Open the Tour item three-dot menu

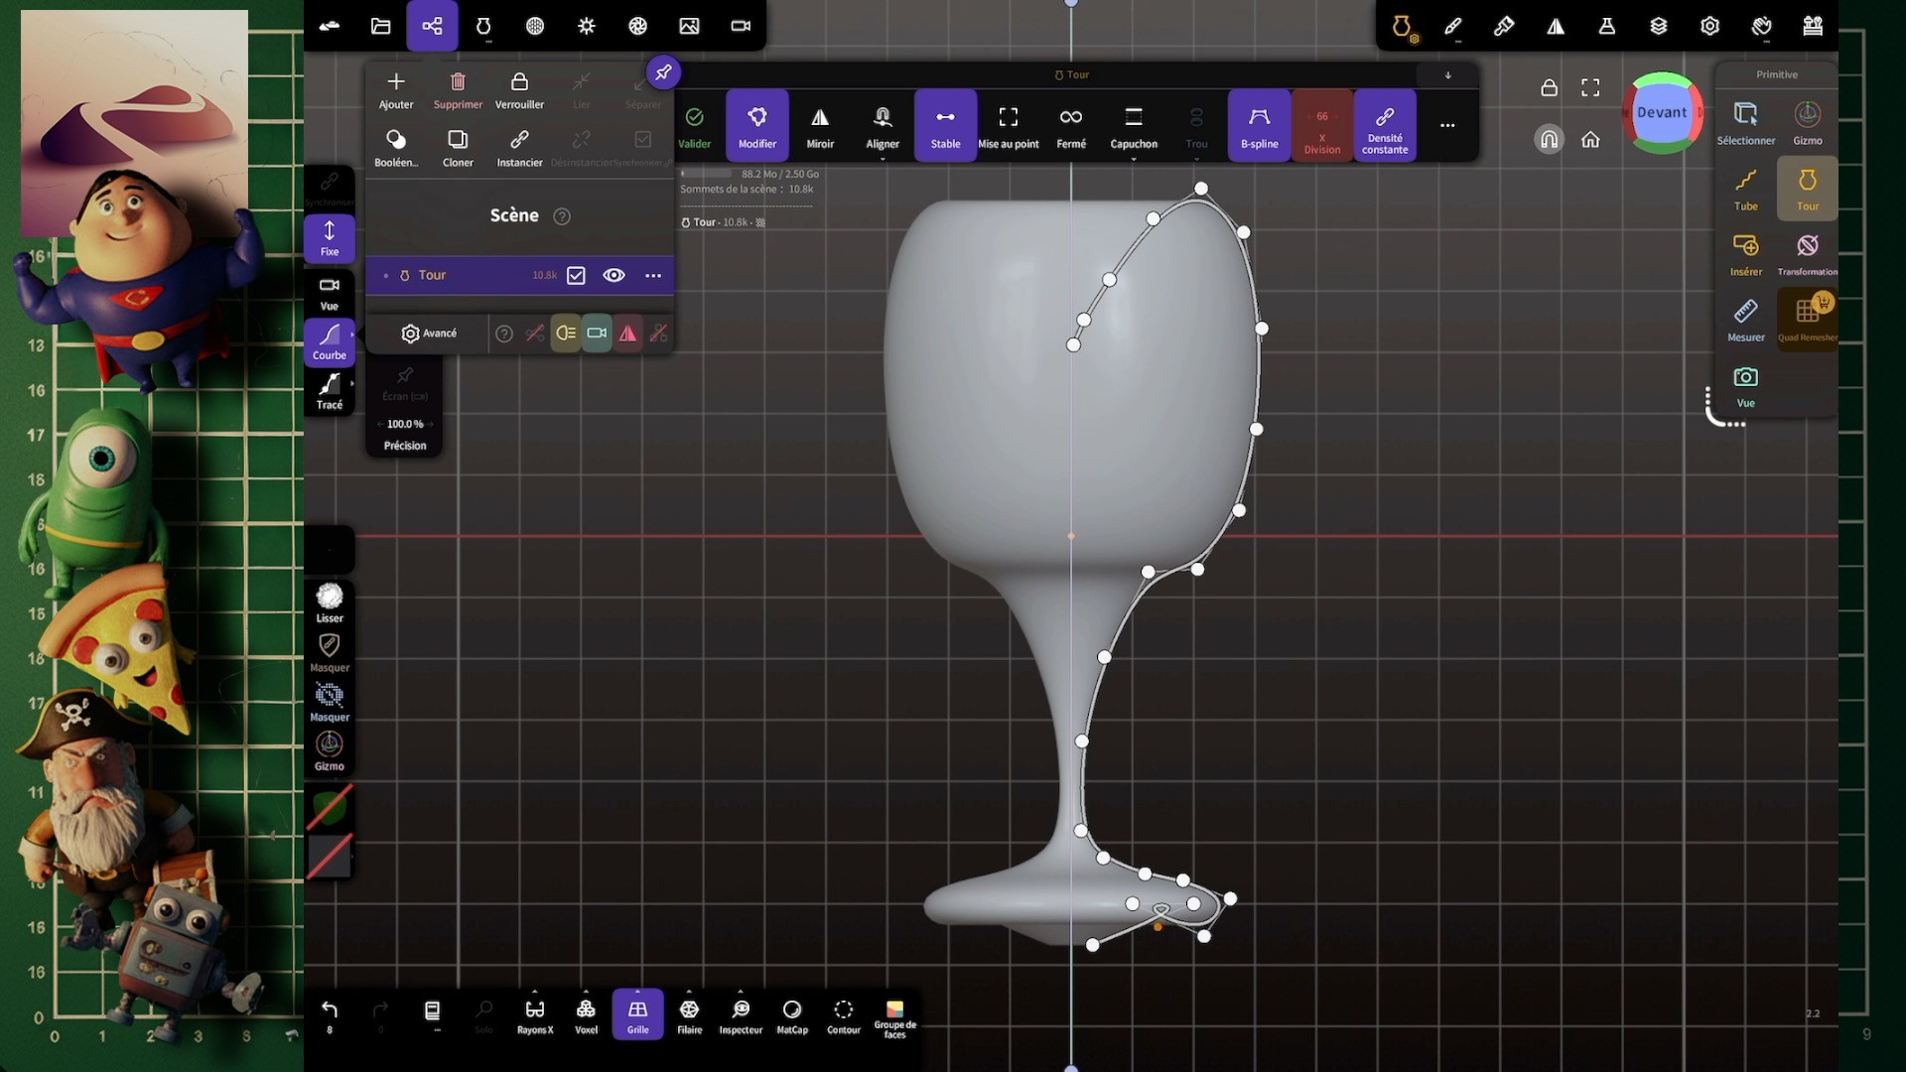pos(653,275)
